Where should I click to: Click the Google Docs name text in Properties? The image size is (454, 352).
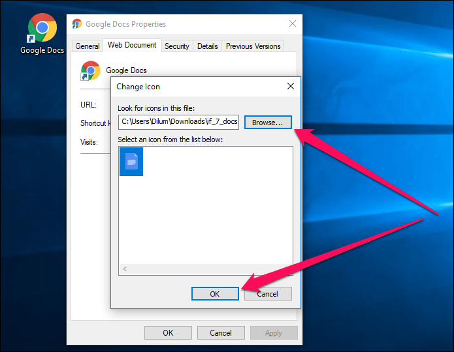point(126,70)
